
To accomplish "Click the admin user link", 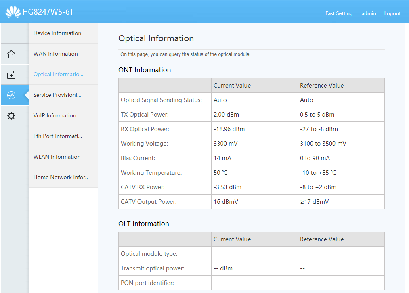I will pos(369,13).
